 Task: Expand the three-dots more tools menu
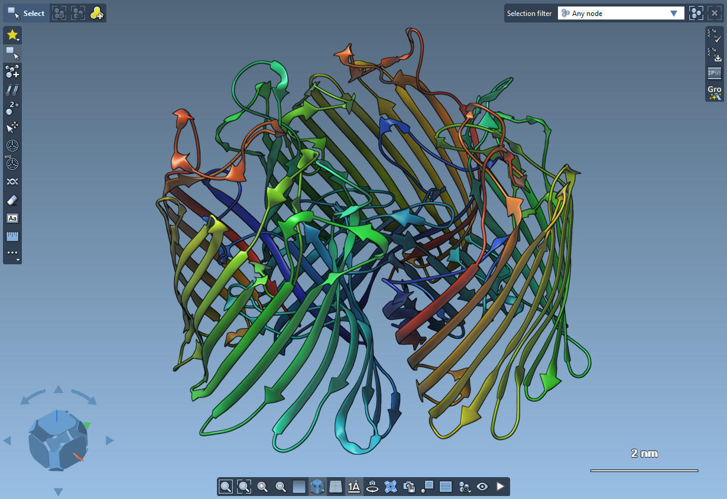12,254
